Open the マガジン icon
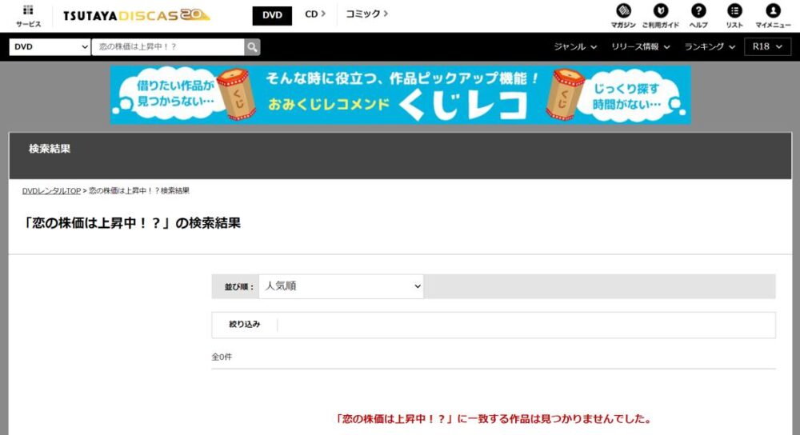800x435 pixels. [623, 16]
